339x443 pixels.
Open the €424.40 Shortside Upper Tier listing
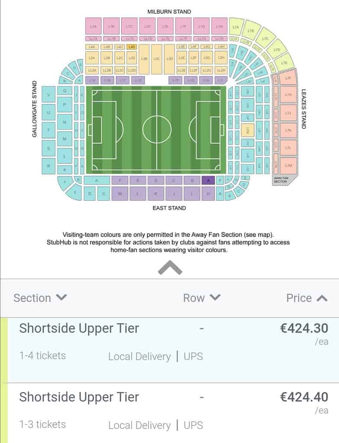click(x=170, y=413)
